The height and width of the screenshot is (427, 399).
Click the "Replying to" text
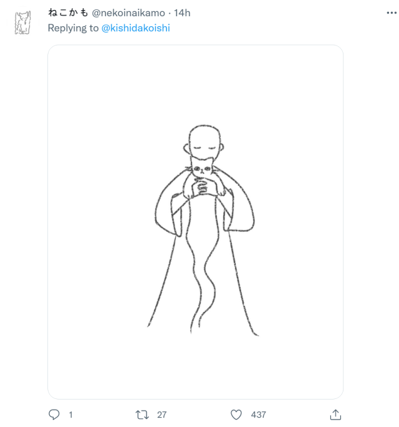tap(74, 28)
